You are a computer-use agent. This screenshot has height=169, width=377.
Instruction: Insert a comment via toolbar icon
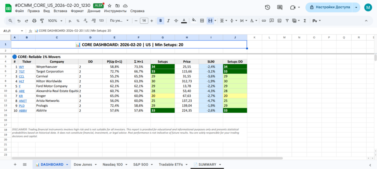coord(272,21)
